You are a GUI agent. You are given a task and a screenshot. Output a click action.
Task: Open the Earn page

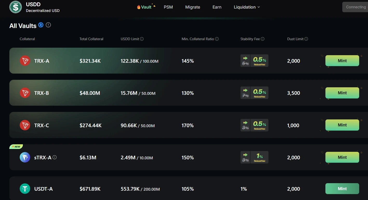point(217,7)
